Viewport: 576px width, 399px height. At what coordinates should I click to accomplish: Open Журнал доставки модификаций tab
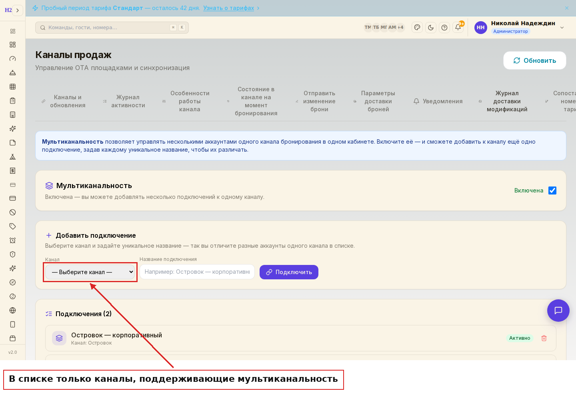[x=503, y=101]
